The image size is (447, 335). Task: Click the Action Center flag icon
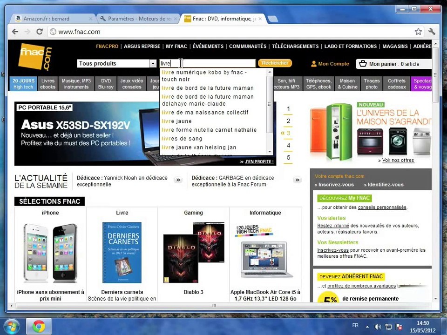click(x=399, y=327)
